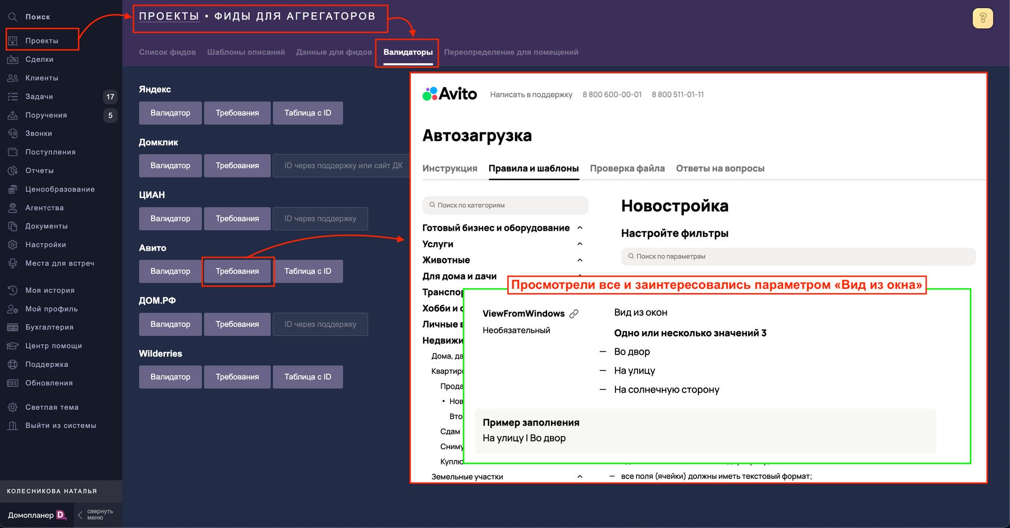Copy link icon next to ViewFromWindows

(x=574, y=314)
